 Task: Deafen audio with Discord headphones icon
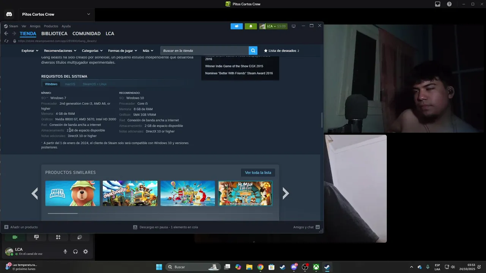pos(75,251)
